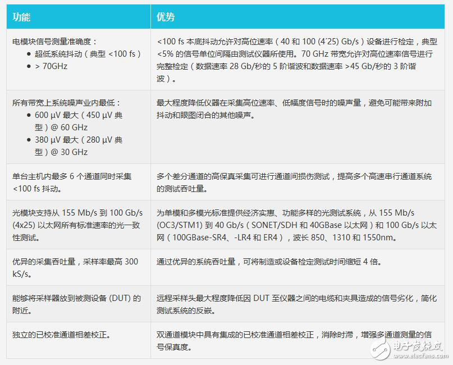Click the 功能 column header
453x365 pixels.
coord(21,17)
